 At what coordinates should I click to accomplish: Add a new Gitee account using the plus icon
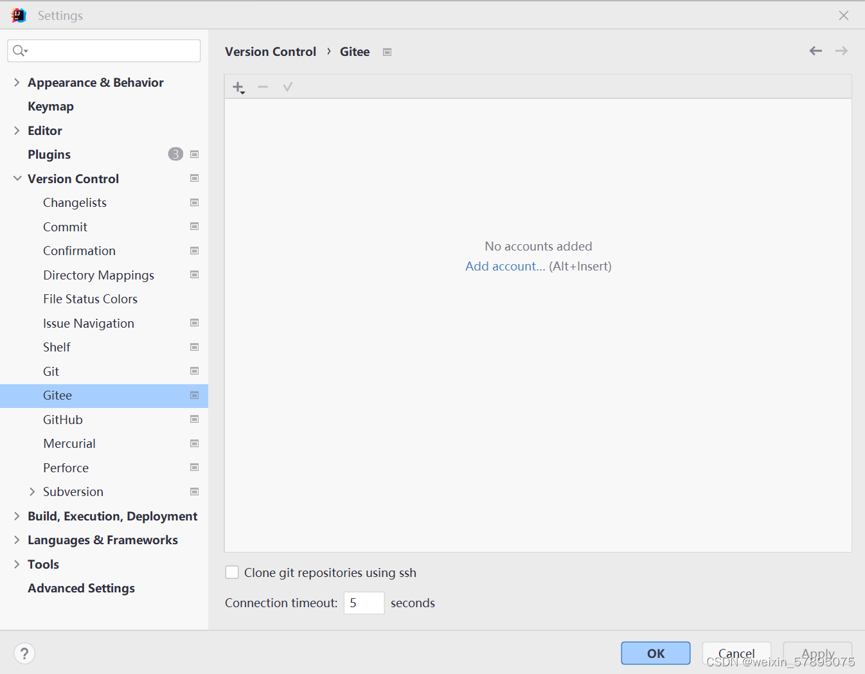(x=238, y=86)
